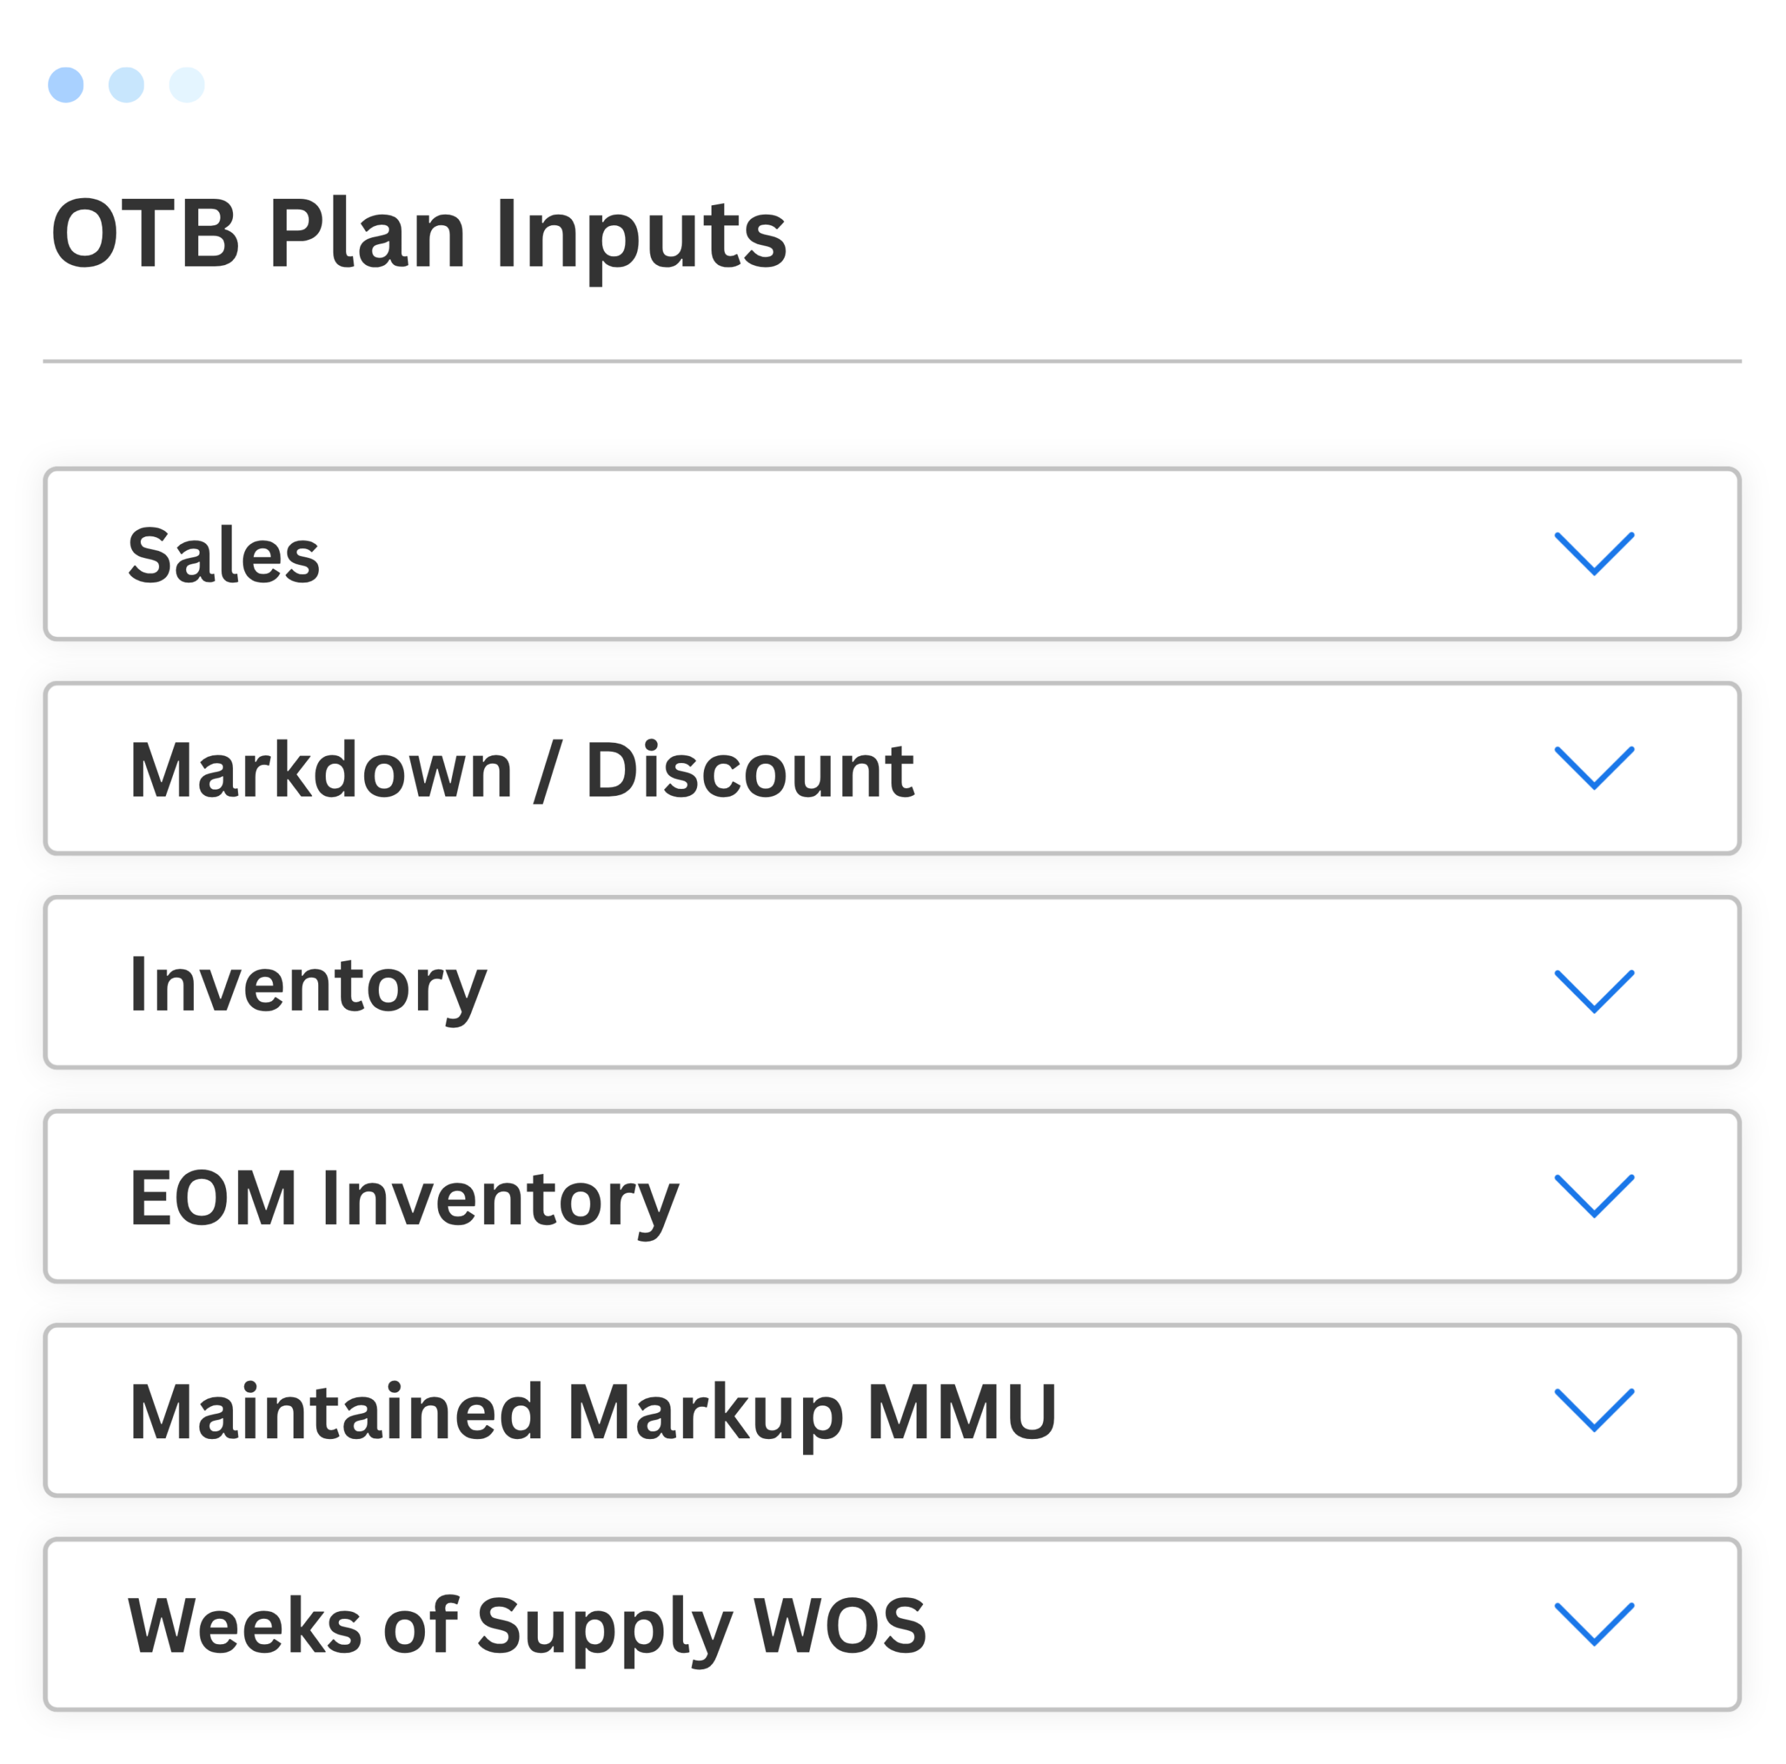
Task: Expand the EOM Inventory panel
Action: (892, 1196)
